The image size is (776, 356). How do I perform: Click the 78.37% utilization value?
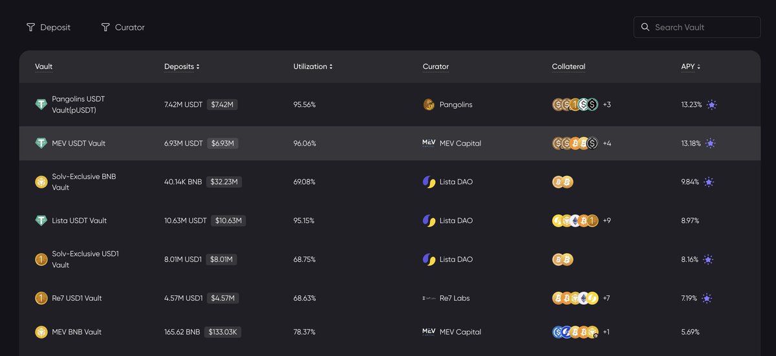pos(305,332)
